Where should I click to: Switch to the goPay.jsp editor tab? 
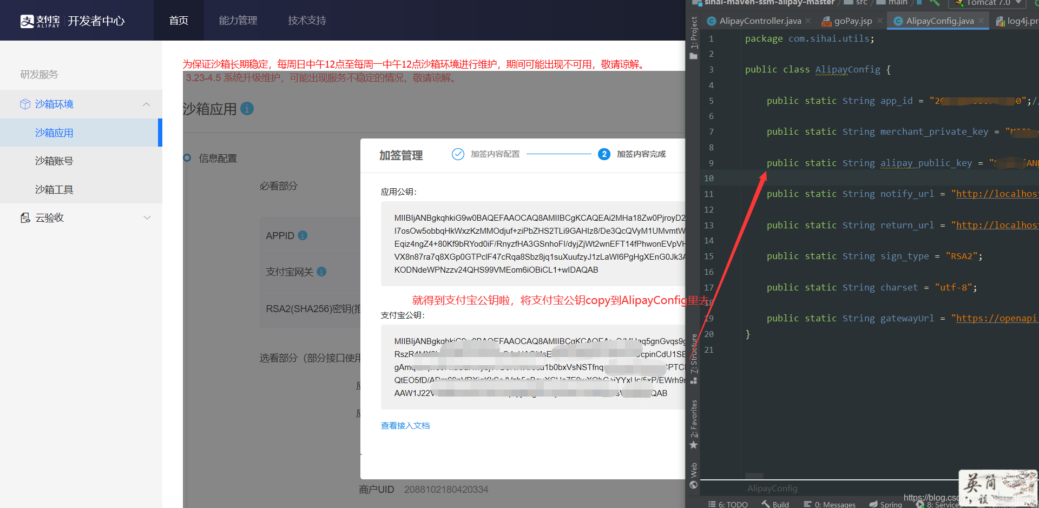click(852, 21)
